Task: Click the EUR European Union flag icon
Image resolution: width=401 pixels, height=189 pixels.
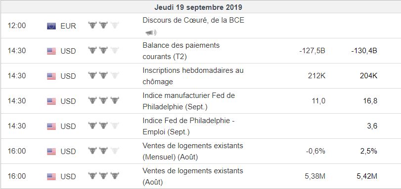Action: coord(51,26)
